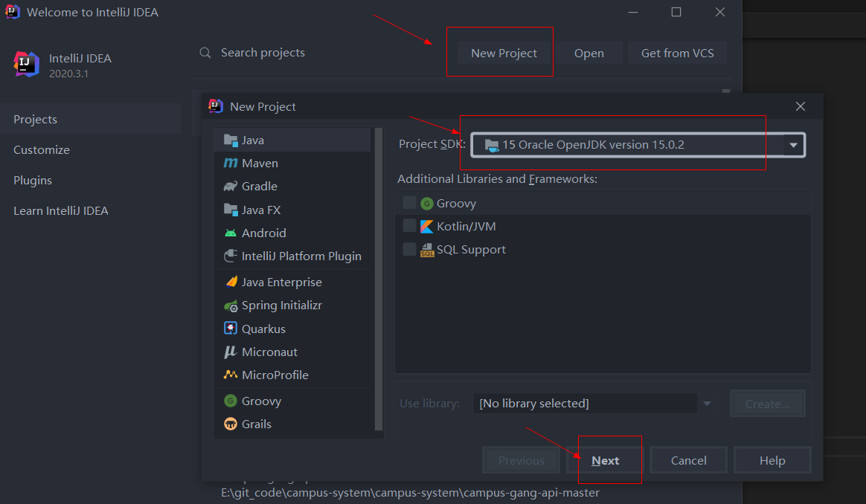Enable the Kotlin/JVM framework checkbox
This screenshot has height=504, width=866.
point(409,226)
